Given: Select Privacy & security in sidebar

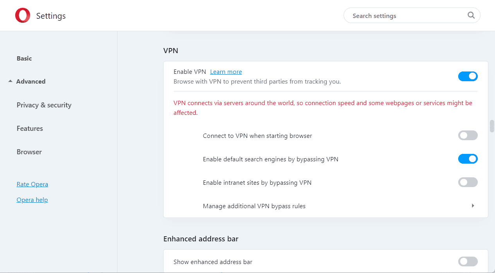Looking at the screenshot, I should click(x=44, y=105).
